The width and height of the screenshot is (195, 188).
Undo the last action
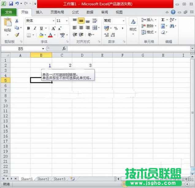tap(17, 4)
